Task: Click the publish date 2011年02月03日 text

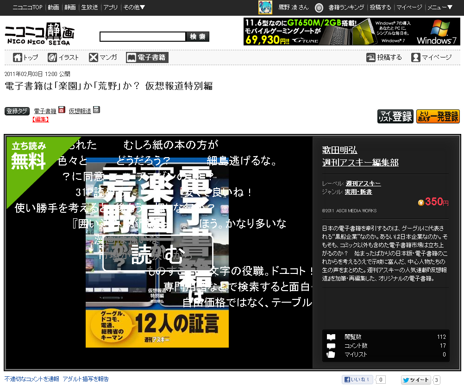Action: pyautogui.click(x=38, y=74)
